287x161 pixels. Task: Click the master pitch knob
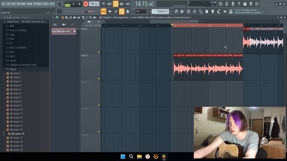click(x=60, y=11)
